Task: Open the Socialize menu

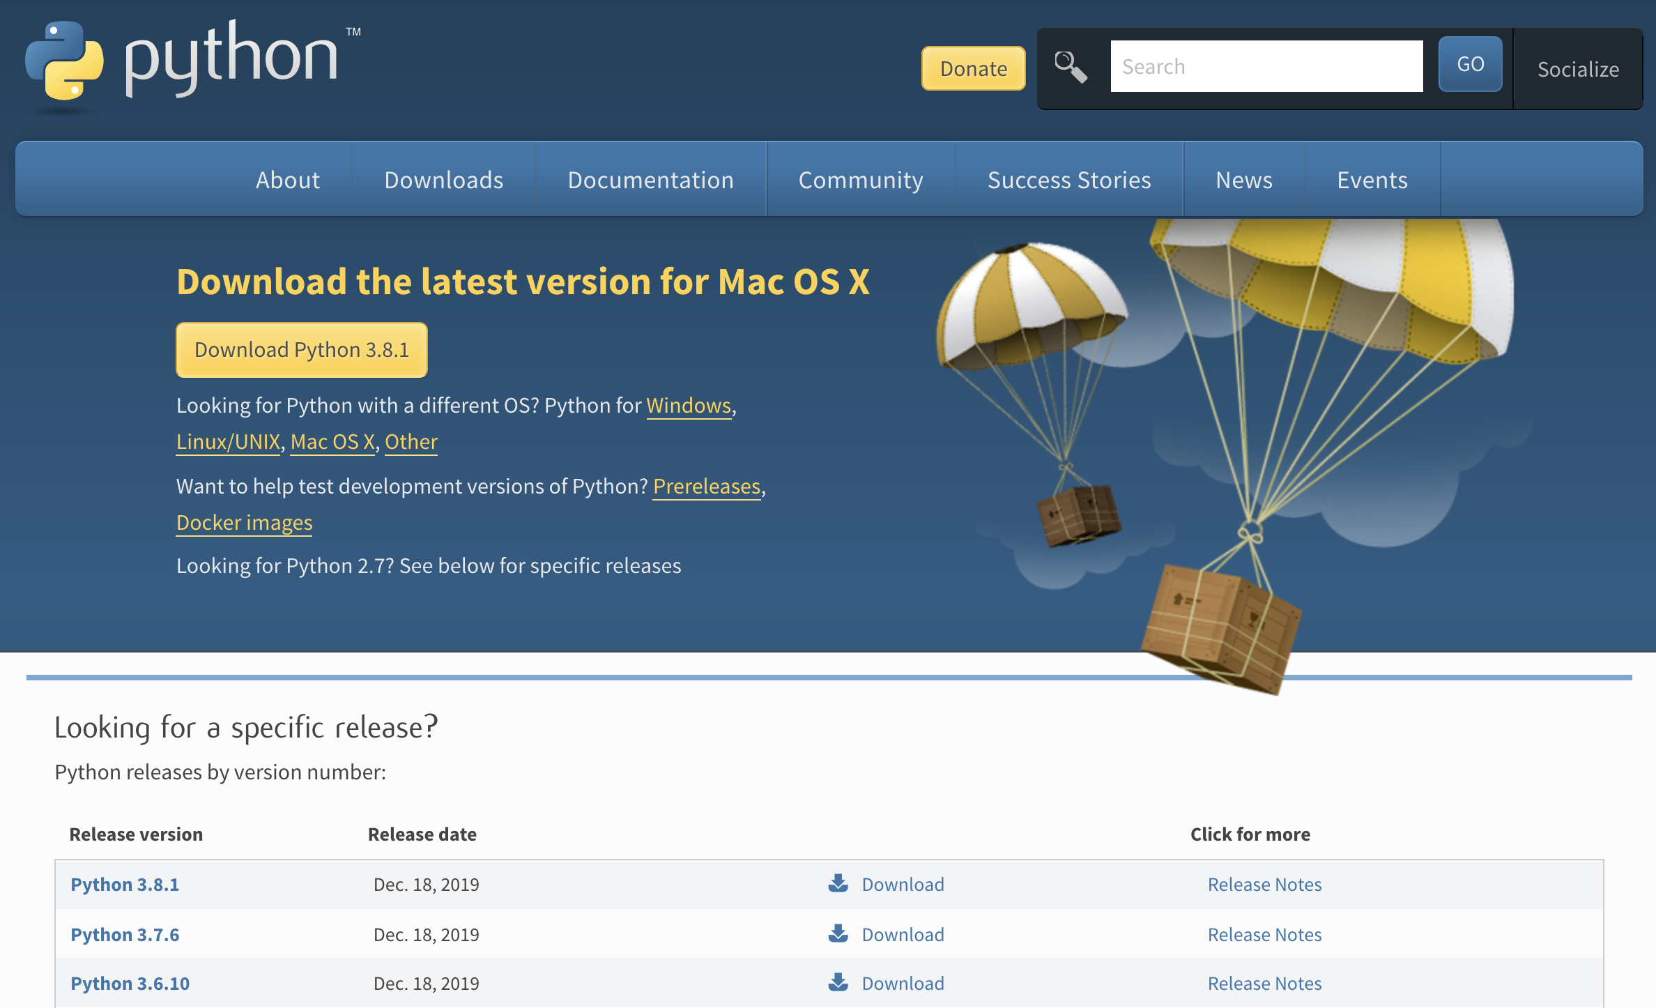Action: pyautogui.click(x=1578, y=69)
